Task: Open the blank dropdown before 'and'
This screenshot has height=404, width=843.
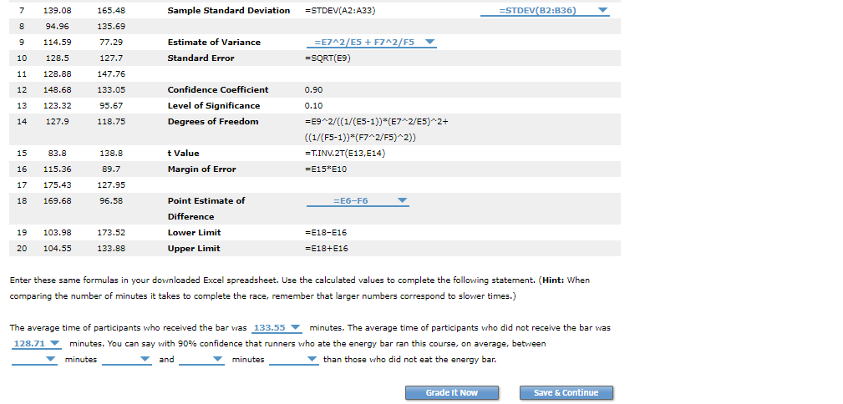Action: [127, 360]
